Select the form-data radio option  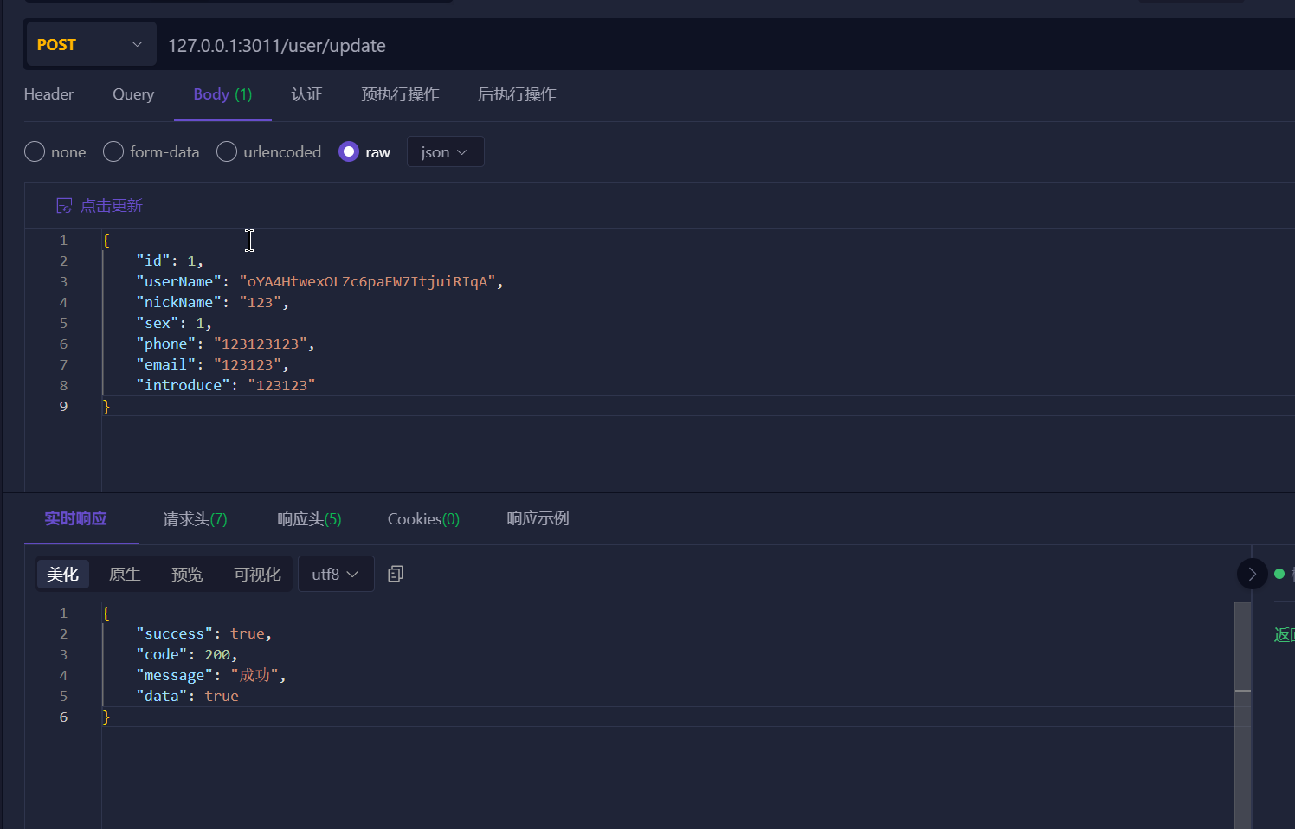(113, 152)
